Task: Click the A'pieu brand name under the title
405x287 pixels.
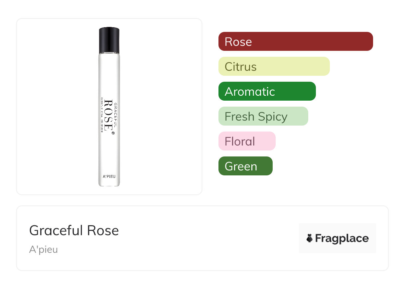Action: [44, 249]
